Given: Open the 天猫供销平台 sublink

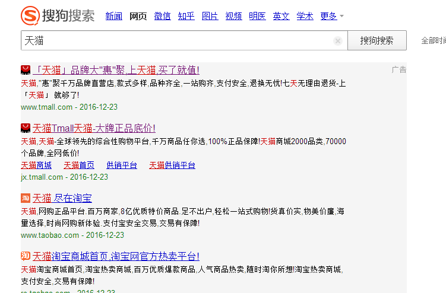Looking at the screenshot, I should [172, 165].
